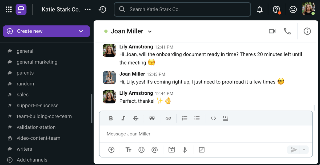Viewport: 320px width, 165px height.
Task: Insert a bulleted list
Action: 197,118
